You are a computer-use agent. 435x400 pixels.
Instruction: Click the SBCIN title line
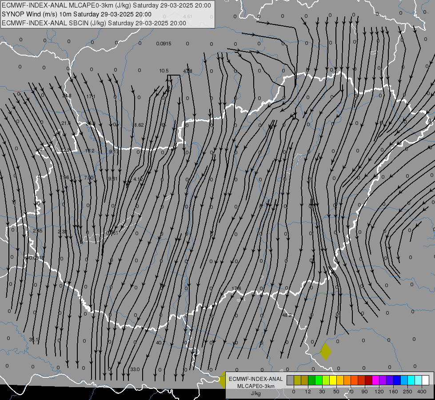point(94,23)
